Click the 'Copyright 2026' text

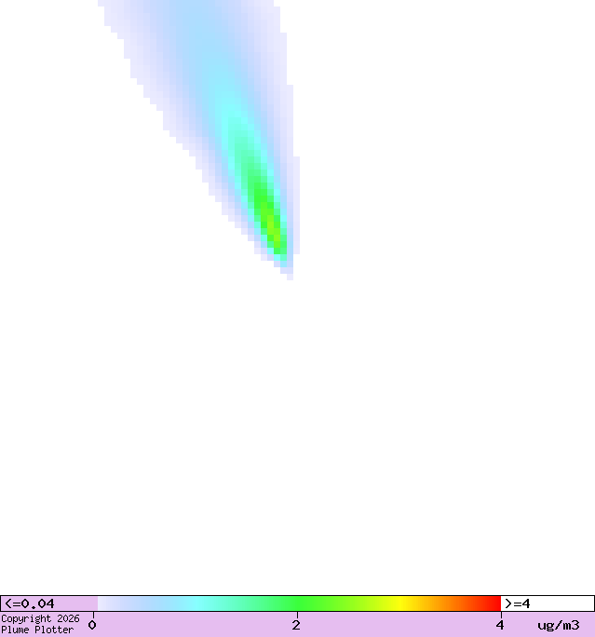(40, 618)
